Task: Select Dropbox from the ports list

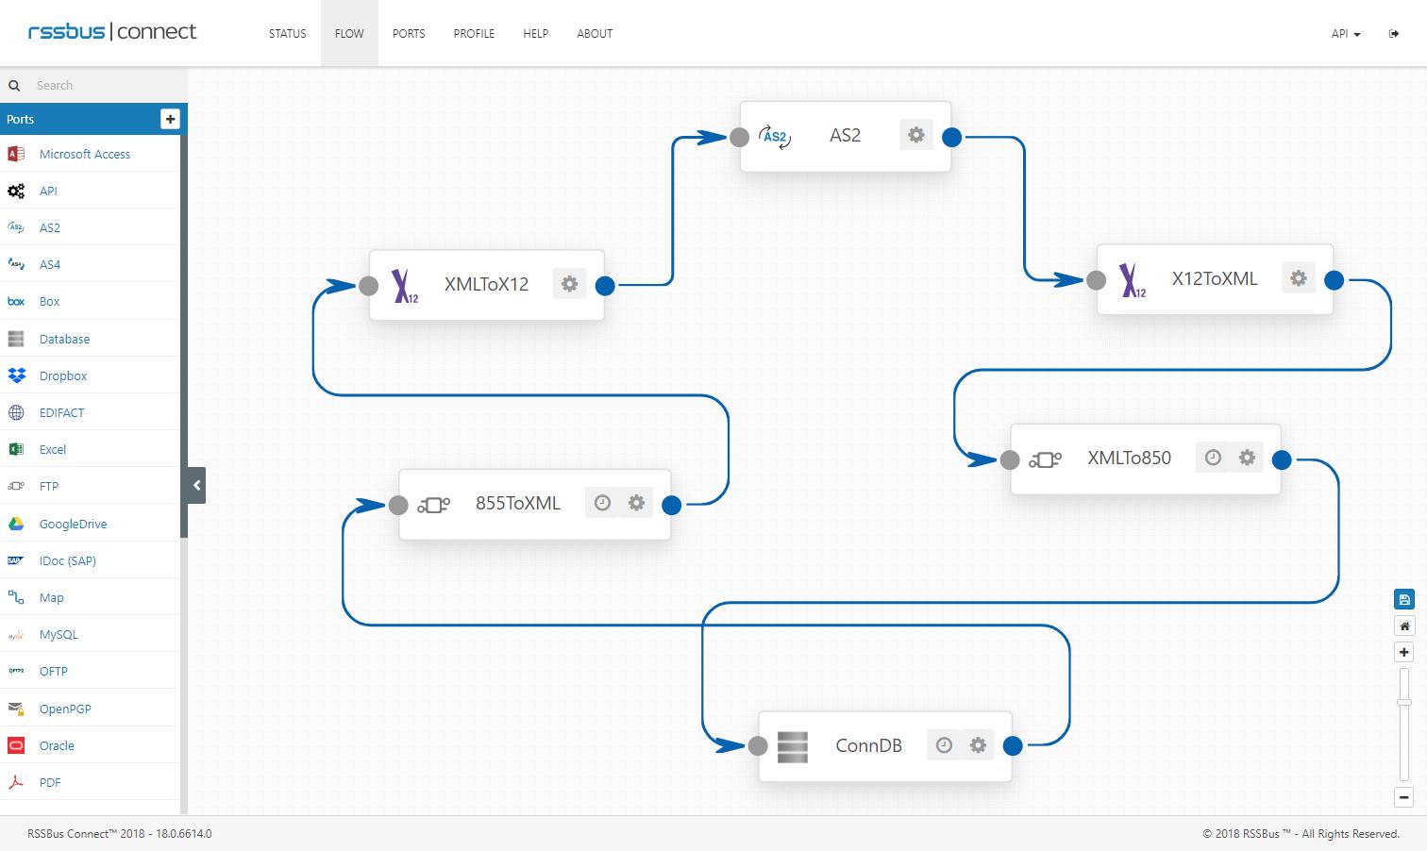Action: (63, 375)
